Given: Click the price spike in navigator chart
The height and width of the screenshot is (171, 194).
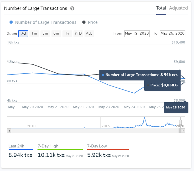Looking at the screenshot, I should point(145,119).
